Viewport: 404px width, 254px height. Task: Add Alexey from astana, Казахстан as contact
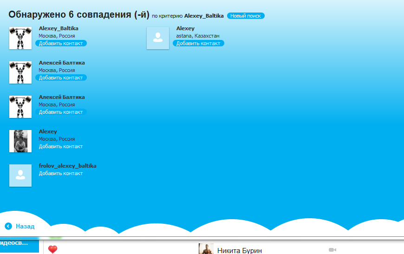pyautogui.click(x=198, y=43)
